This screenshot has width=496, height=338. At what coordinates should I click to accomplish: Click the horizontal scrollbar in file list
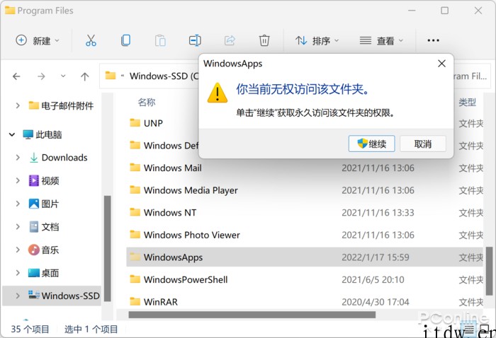pos(252,315)
